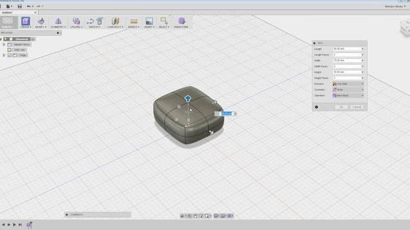This screenshot has width=410, height=230.
Task: Expand the Comments panel toggle dot
Action: pyautogui.click(x=67, y=215)
